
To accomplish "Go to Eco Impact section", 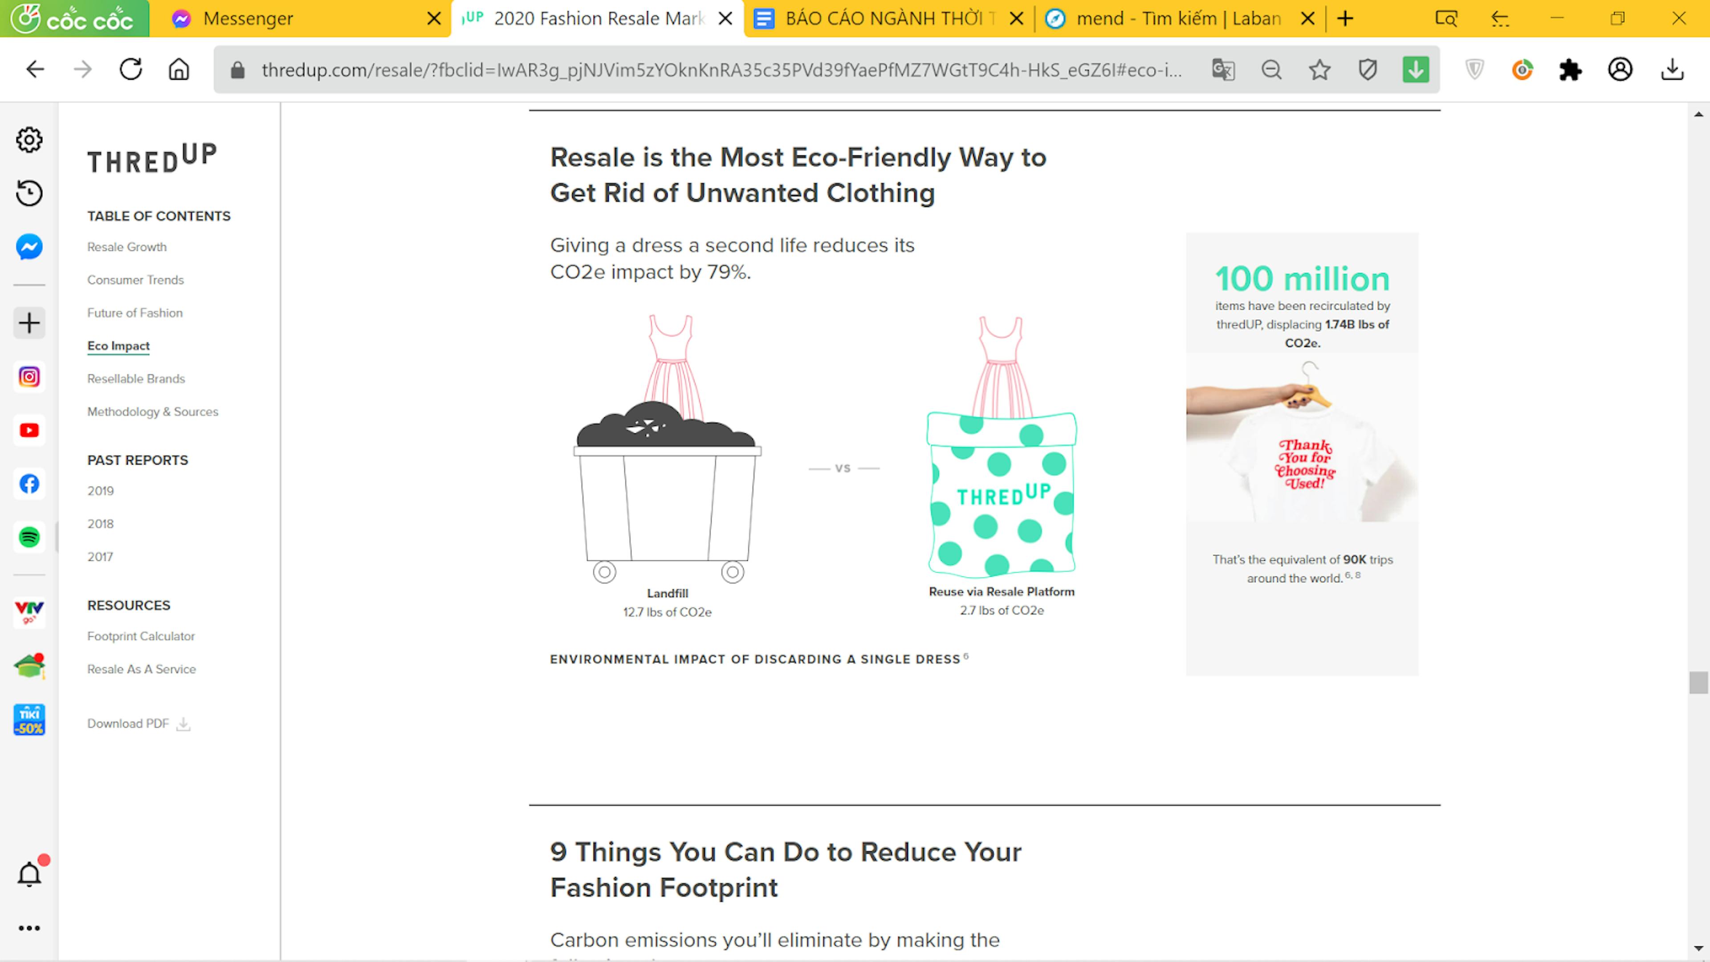I will click(x=118, y=346).
